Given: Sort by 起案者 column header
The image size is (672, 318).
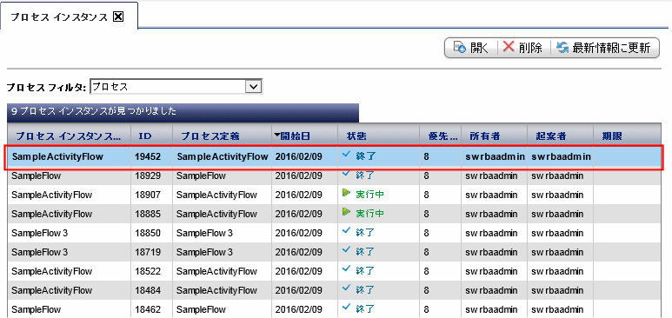Looking at the screenshot, I should [x=560, y=136].
